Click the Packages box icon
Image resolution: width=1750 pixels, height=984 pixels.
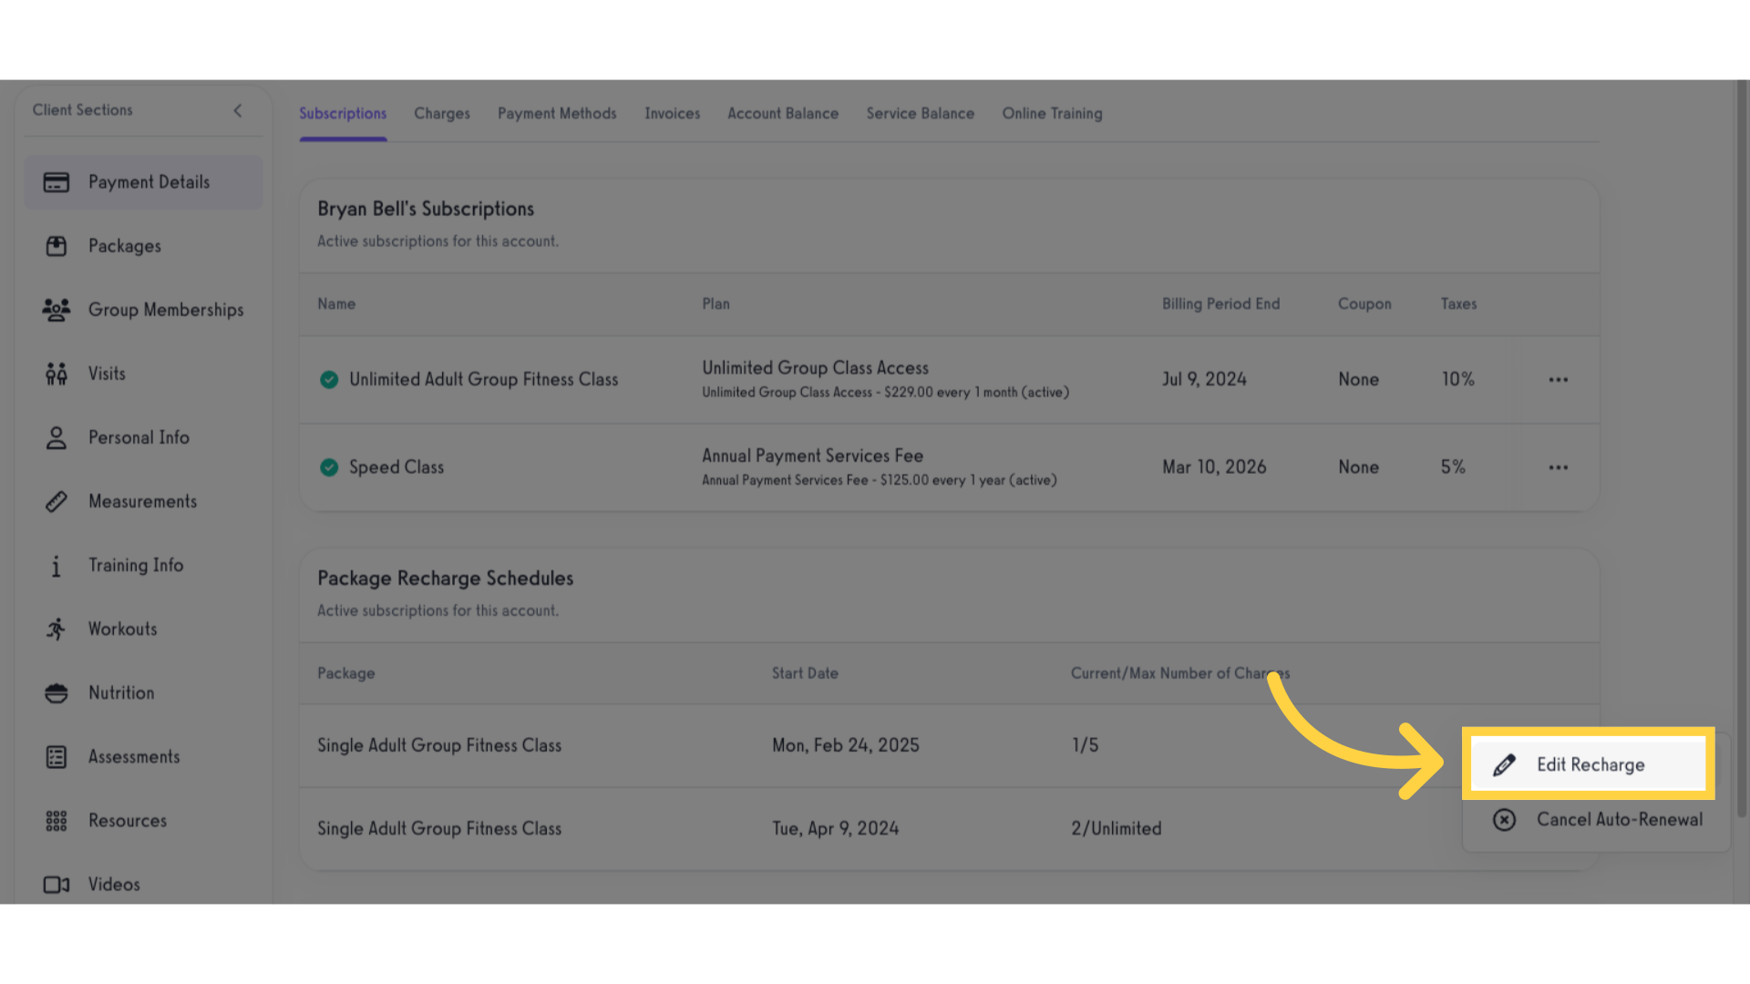coord(57,246)
